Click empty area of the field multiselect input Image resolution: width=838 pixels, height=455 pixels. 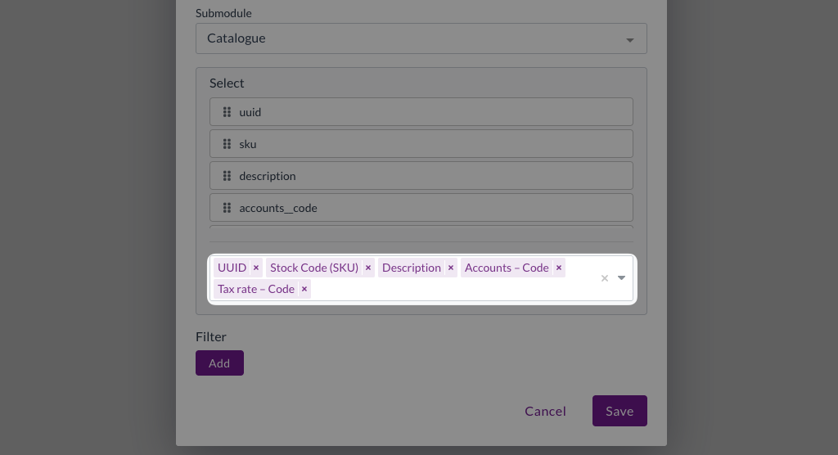click(450, 289)
